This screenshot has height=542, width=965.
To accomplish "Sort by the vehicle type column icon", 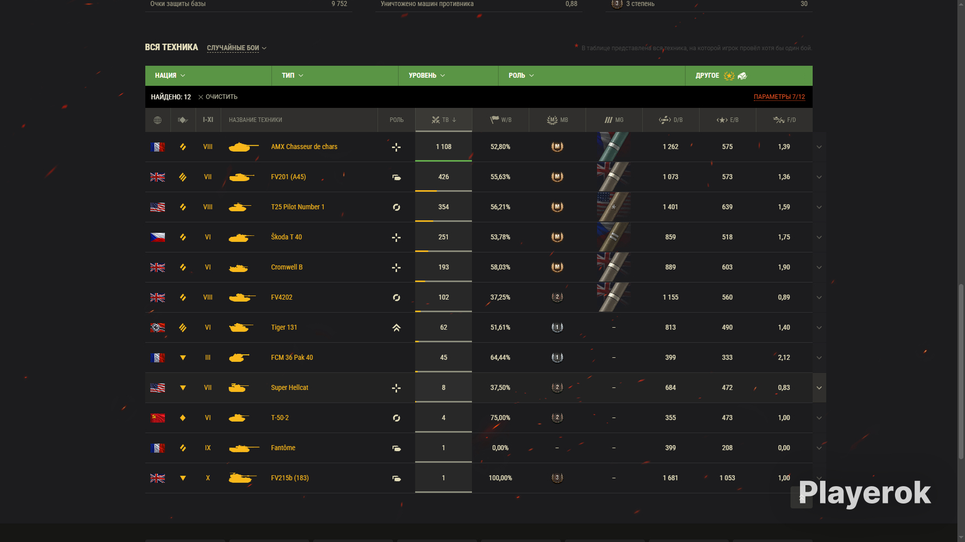I will click(183, 120).
